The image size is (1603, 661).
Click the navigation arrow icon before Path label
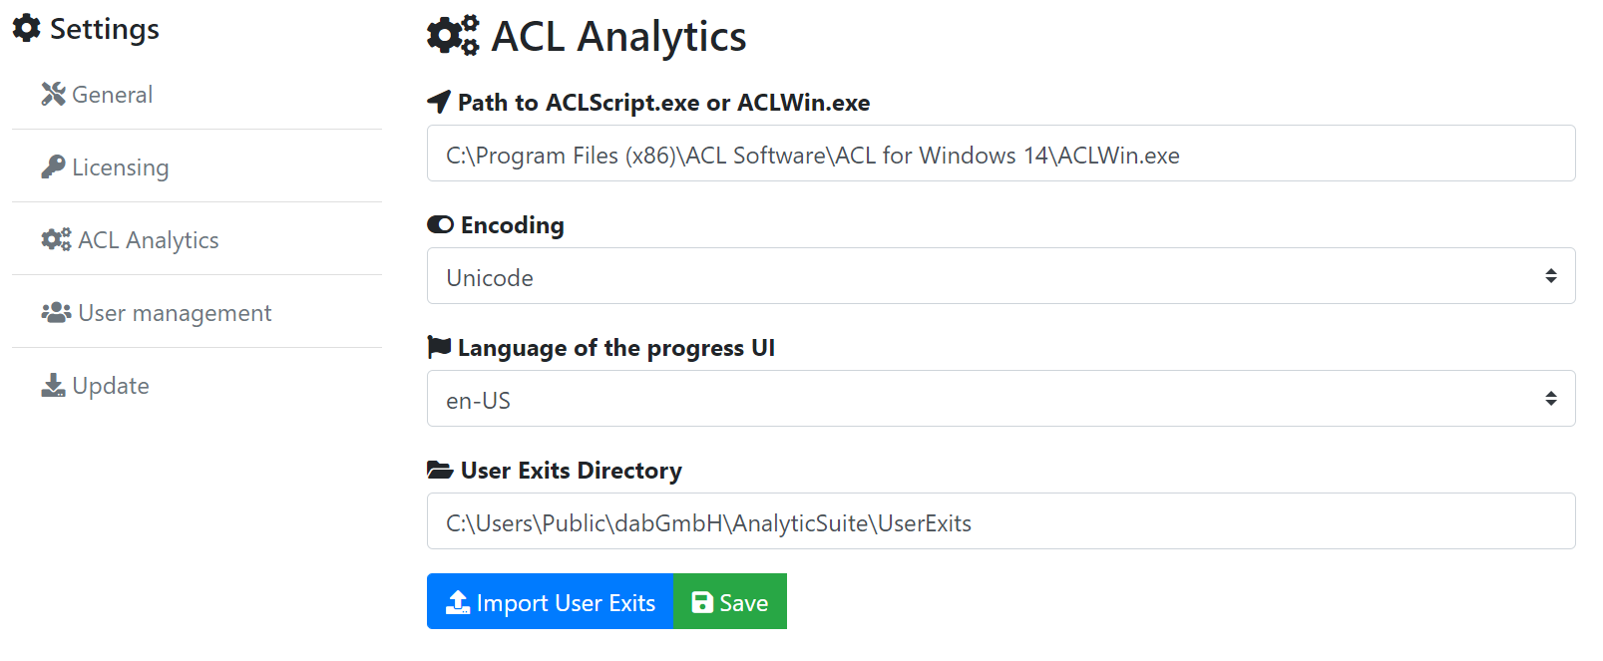438,101
